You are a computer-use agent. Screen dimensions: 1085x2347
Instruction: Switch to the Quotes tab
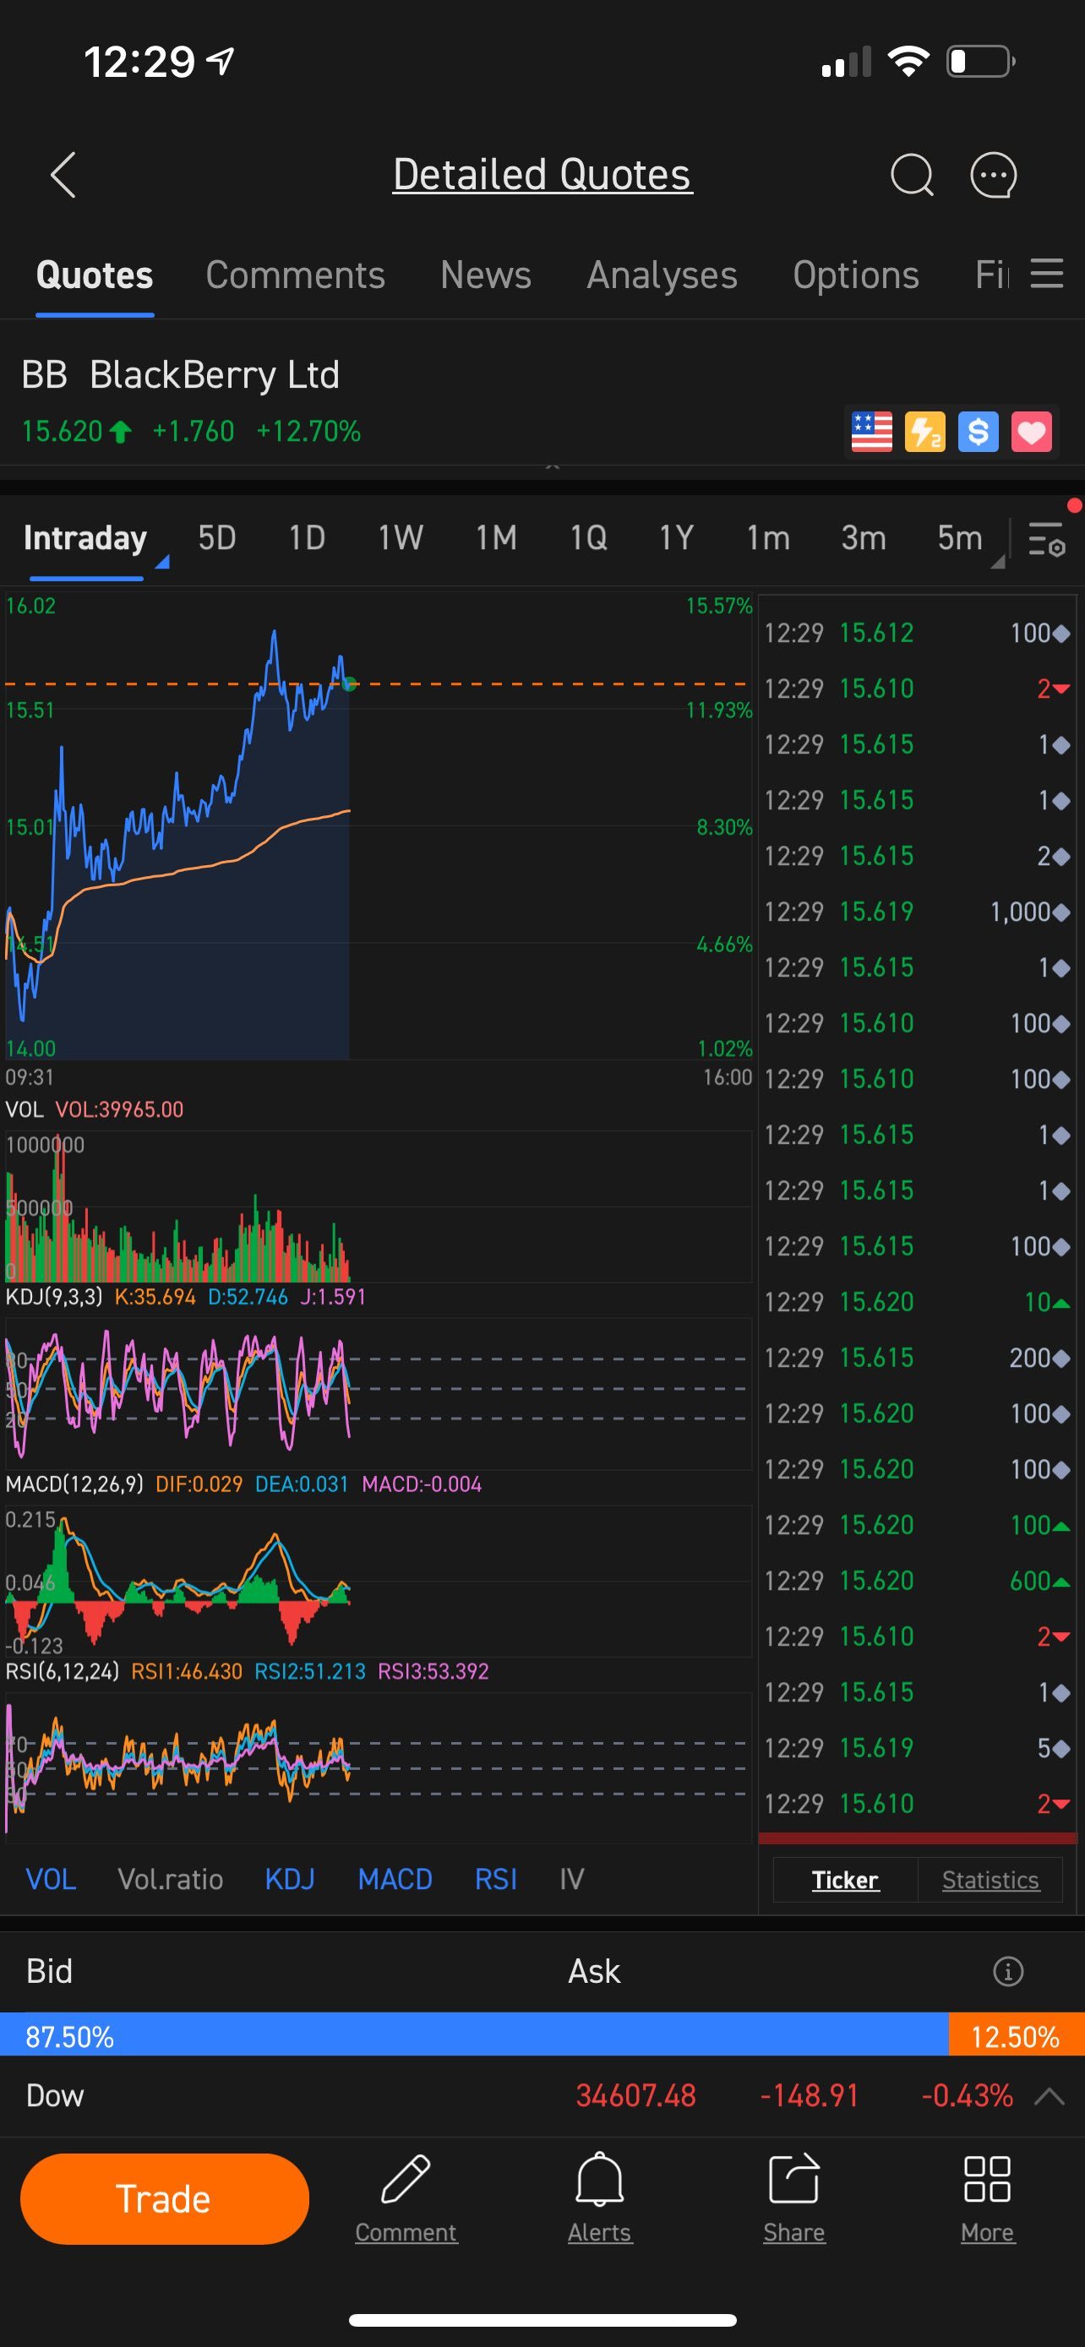click(95, 275)
